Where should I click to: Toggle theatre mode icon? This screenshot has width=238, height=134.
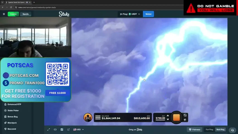click(x=55, y=130)
